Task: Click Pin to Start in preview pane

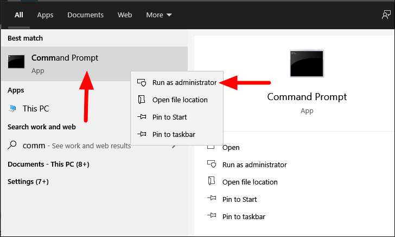Action: click(x=239, y=200)
